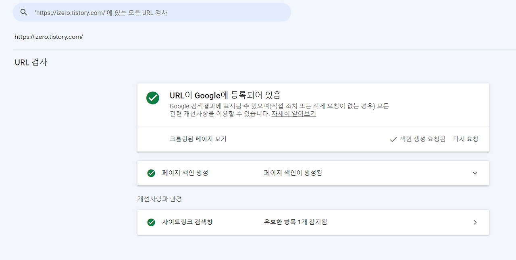
Task: Click the 사이트링크 검색창 label
Action: click(x=187, y=222)
